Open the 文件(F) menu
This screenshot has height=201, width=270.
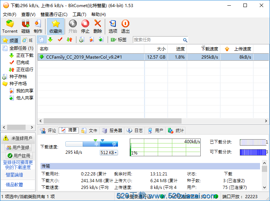[10, 15]
